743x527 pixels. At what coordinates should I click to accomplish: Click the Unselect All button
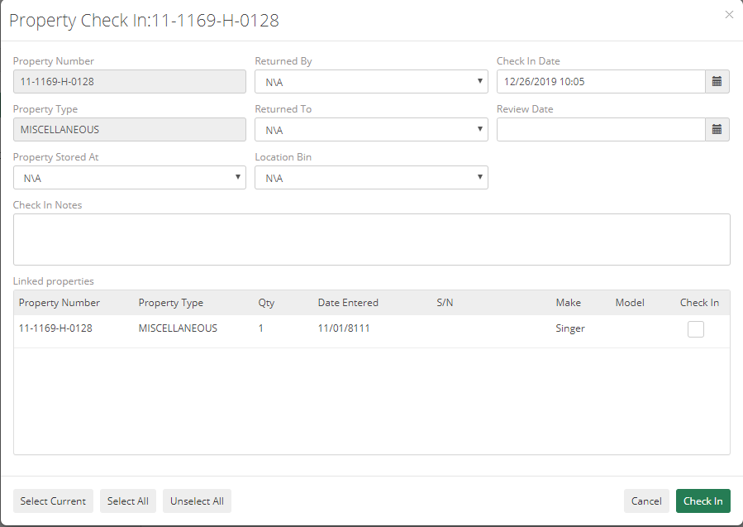(x=198, y=501)
